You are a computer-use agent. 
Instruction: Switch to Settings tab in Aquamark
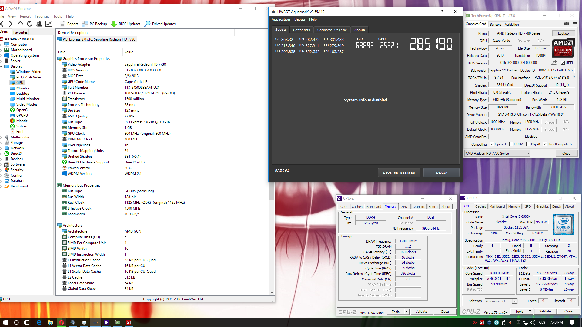pos(301,30)
